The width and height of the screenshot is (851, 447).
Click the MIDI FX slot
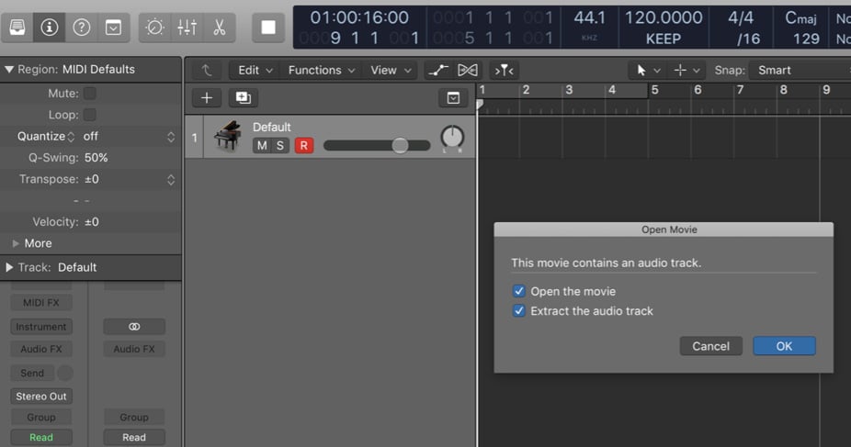pyautogui.click(x=40, y=303)
